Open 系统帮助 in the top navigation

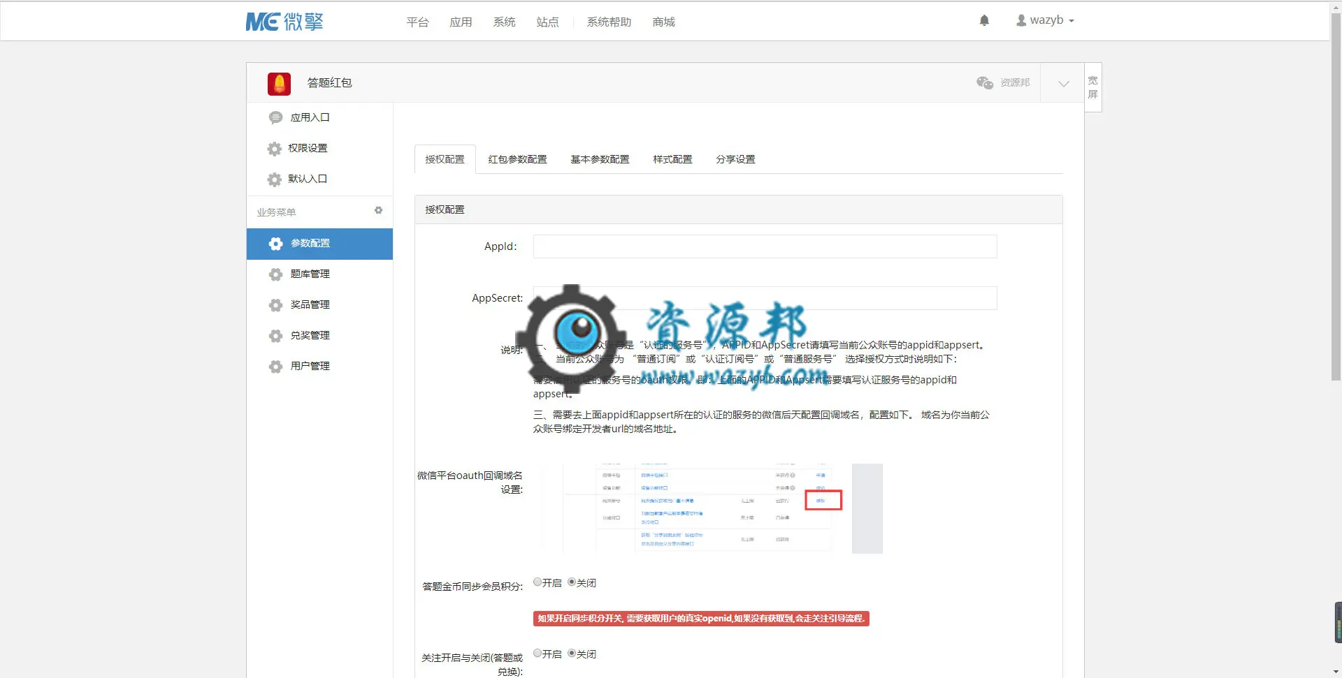coord(609,22)
